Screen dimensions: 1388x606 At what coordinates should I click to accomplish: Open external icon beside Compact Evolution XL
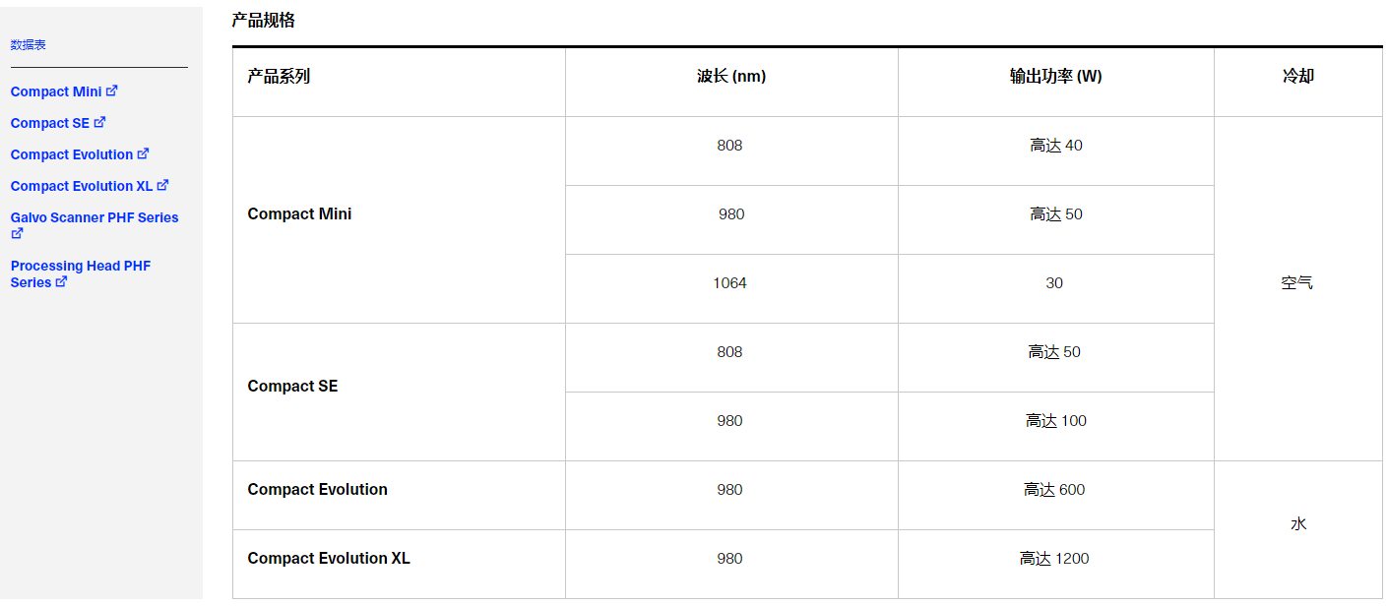163,185
